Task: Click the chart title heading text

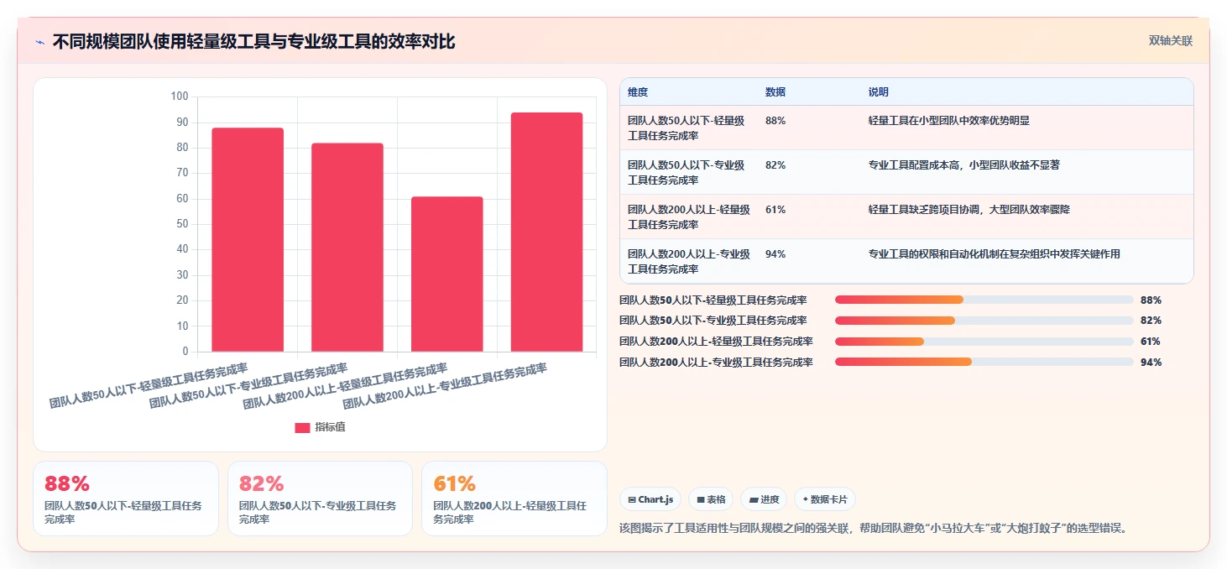Action: pyautogui.click(x=253, y=42)
